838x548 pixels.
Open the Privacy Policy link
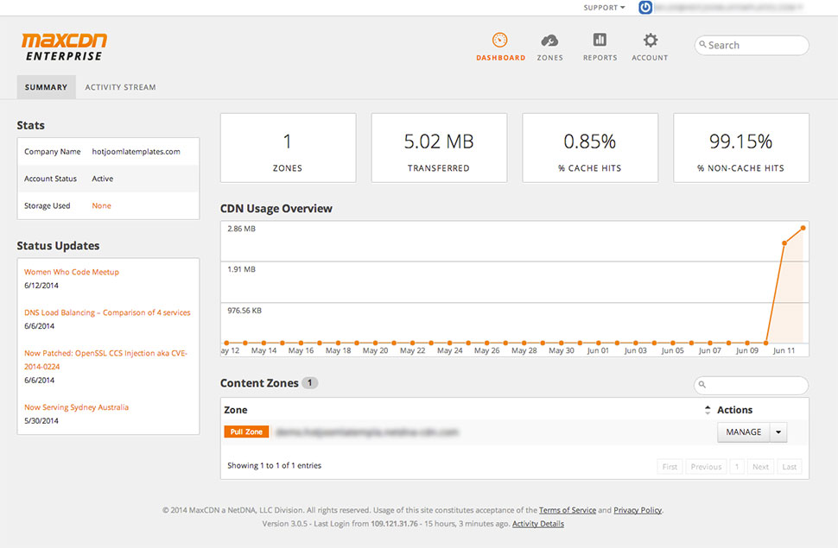[x=637, y=510]
